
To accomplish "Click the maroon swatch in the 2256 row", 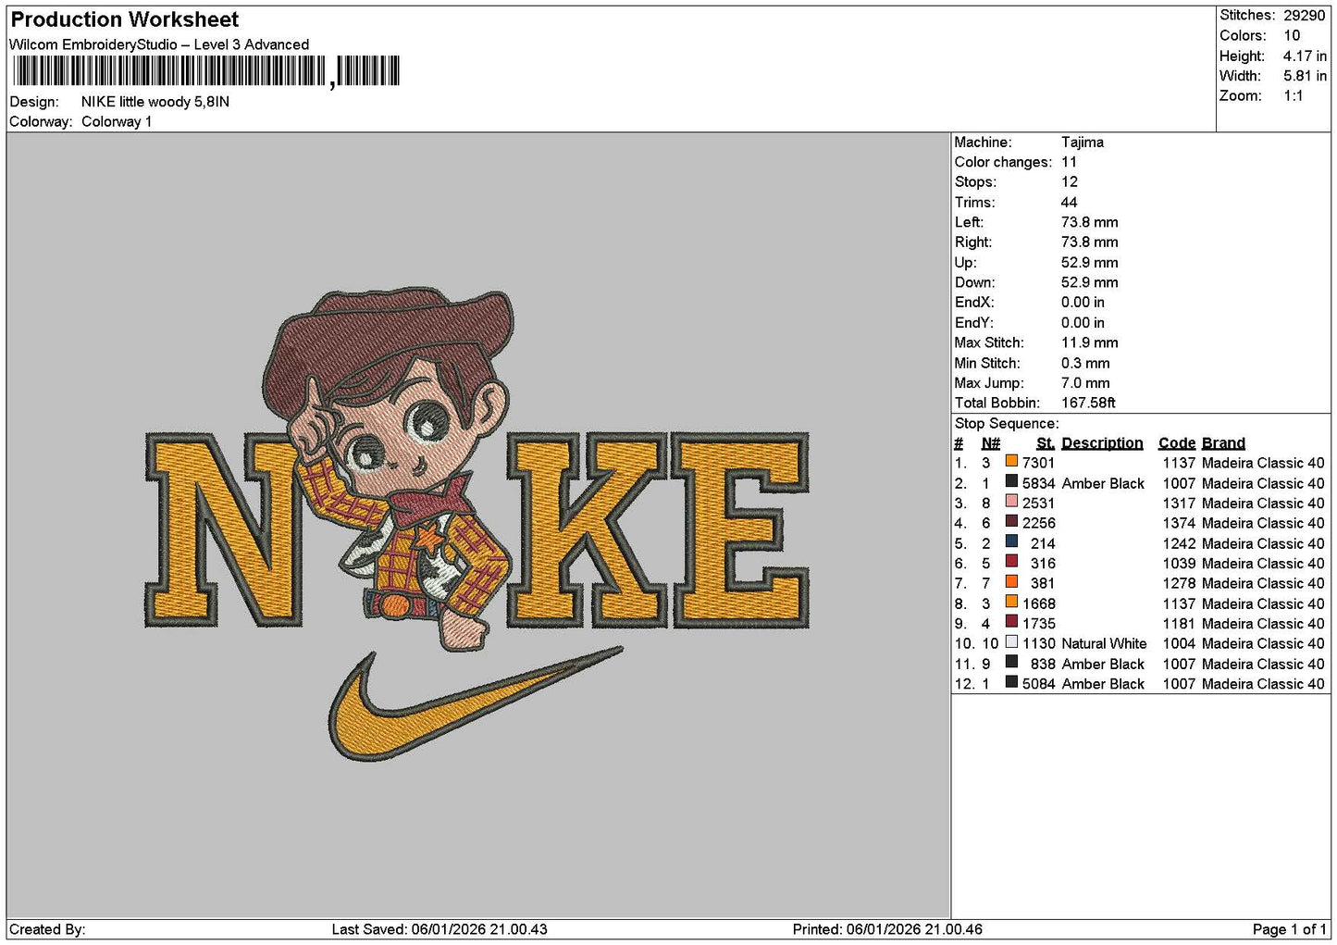I will [1011, 522].
